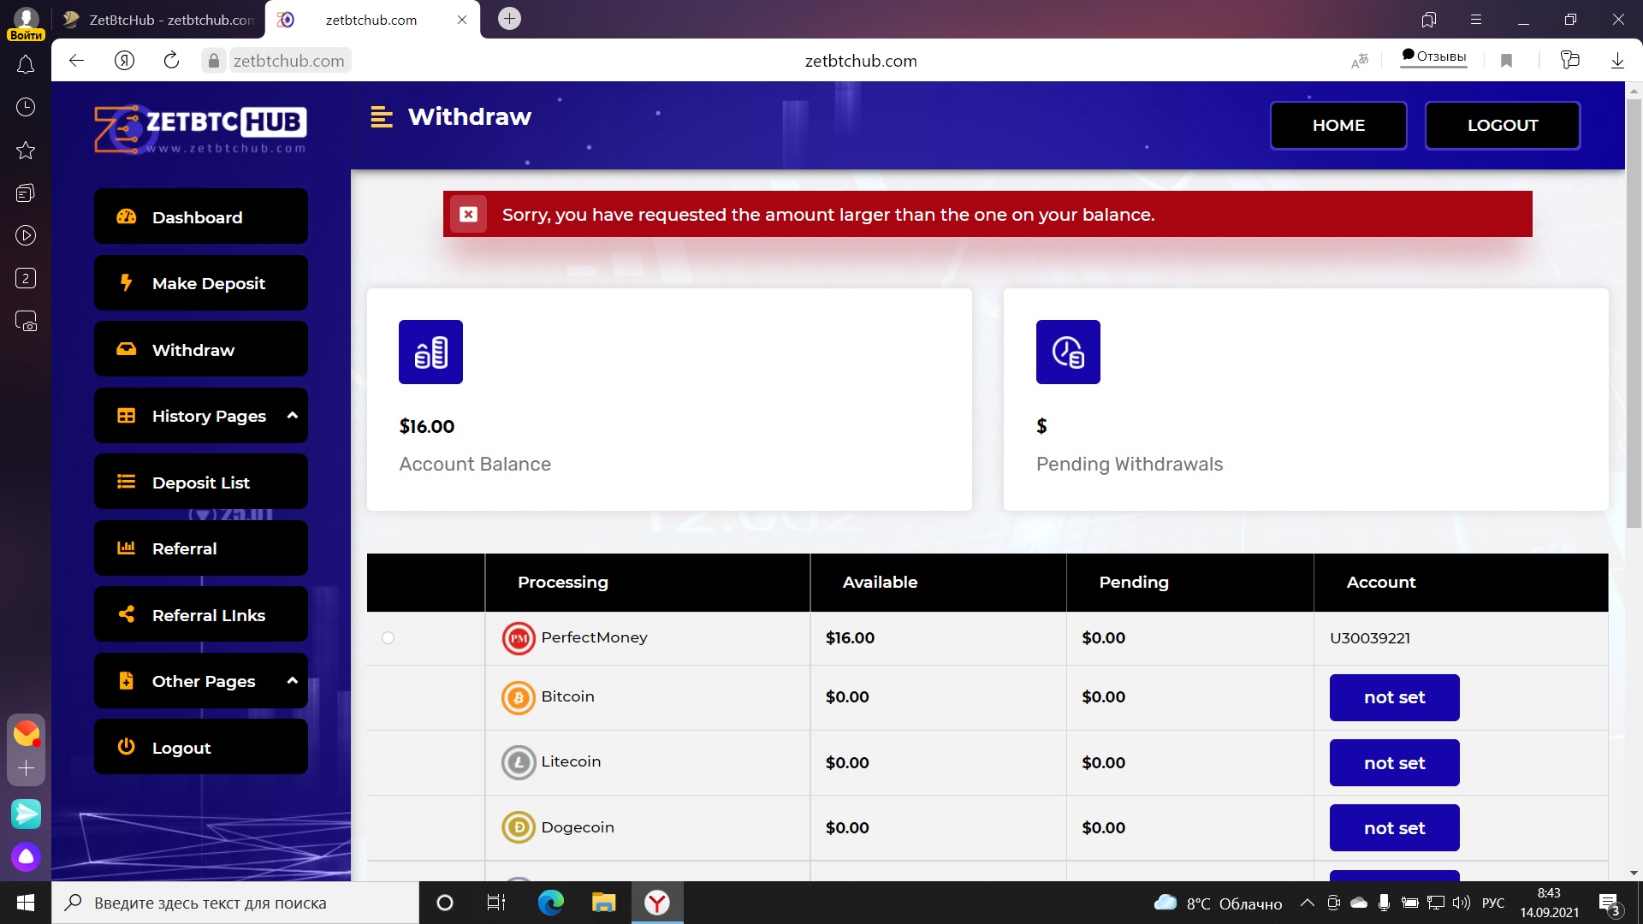Open Make Deposit in the sidebar
Viewport: 1643px width, 924px height.
200,283
